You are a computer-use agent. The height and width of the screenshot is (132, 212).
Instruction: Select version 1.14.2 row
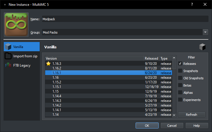point(109,105)
